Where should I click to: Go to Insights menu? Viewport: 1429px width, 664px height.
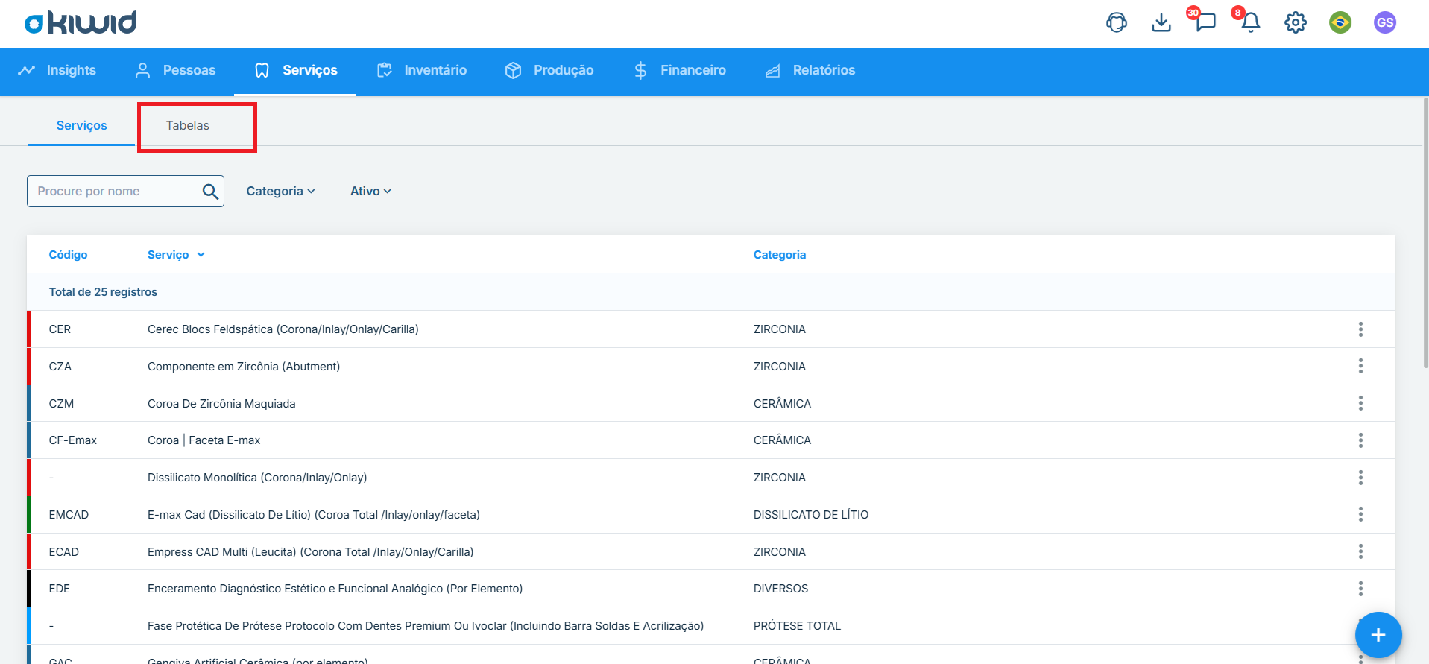click(x=57, y=70)
